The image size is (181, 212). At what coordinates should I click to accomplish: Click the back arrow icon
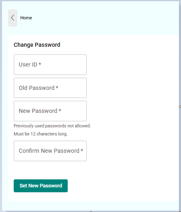pos(12,18)
